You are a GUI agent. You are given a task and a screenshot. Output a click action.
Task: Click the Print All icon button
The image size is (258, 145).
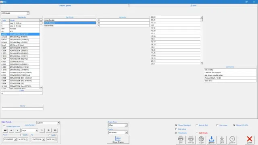click(x=191, y=140)
